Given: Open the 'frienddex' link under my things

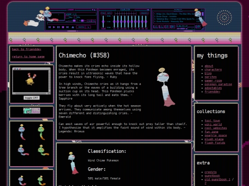Looking at the screenshot, I should click(x=212, y=91).
